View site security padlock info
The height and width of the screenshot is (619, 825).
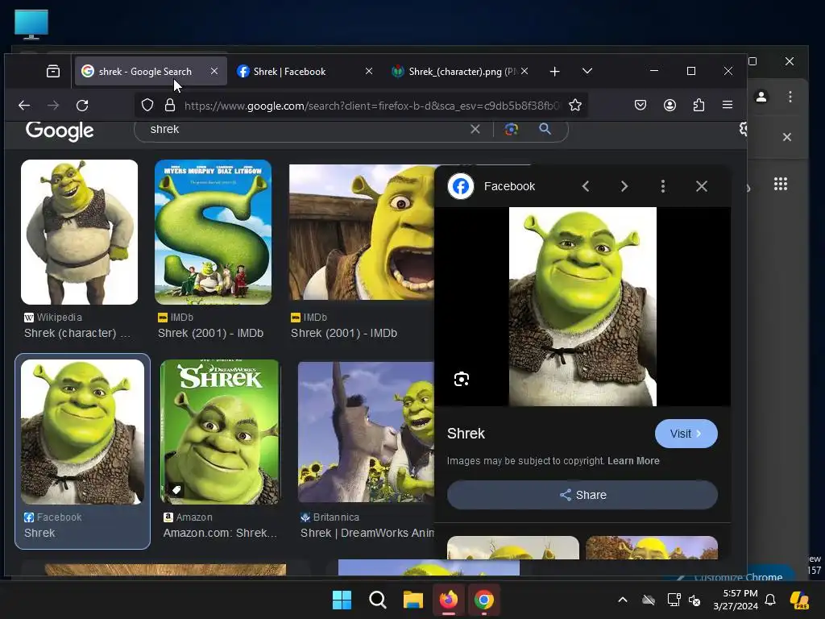[169, 106]
